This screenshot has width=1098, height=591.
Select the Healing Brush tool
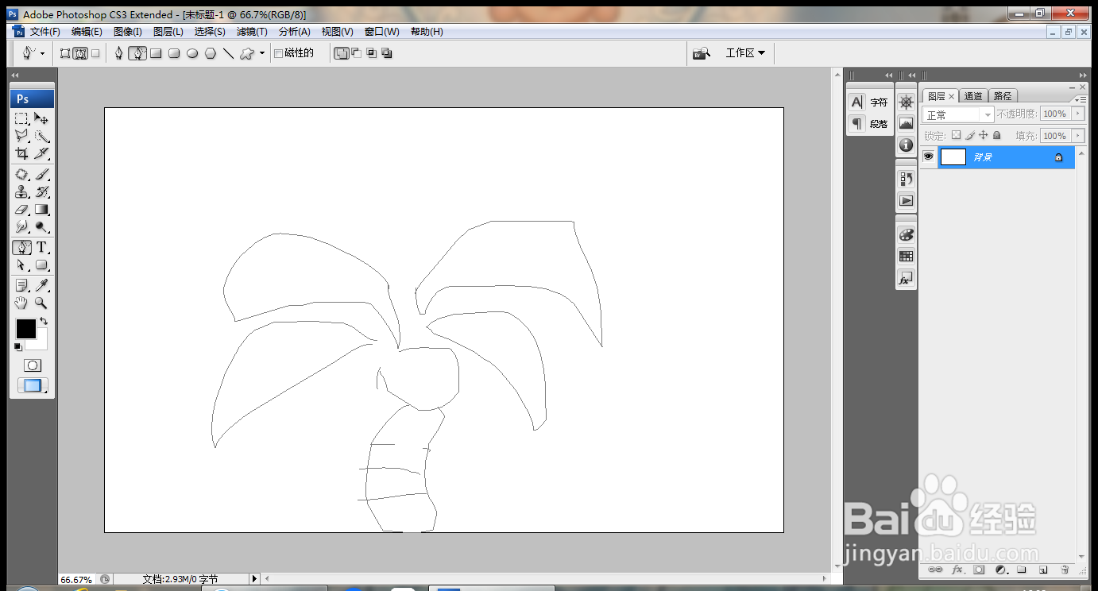tap(22, 175)
